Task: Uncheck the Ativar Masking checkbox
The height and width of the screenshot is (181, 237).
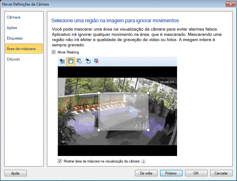Action: [54, 53]
